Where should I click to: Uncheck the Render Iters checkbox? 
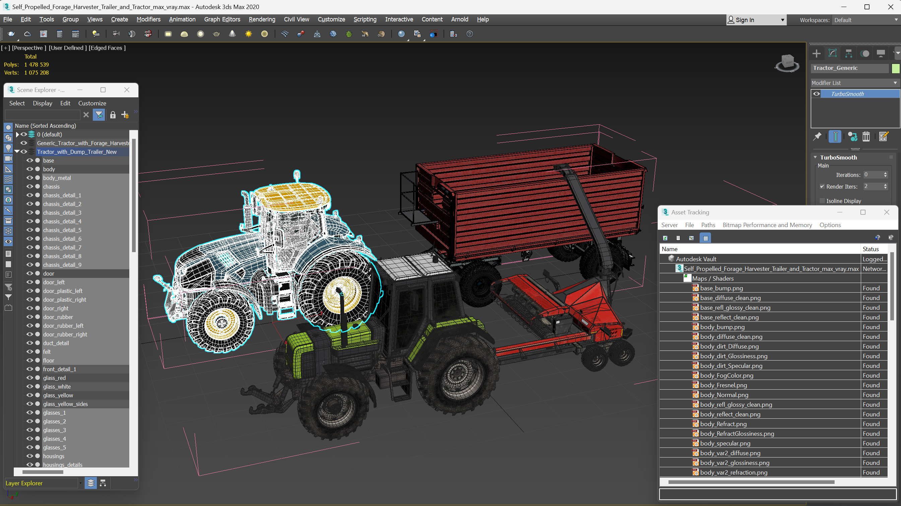point(822,187)
